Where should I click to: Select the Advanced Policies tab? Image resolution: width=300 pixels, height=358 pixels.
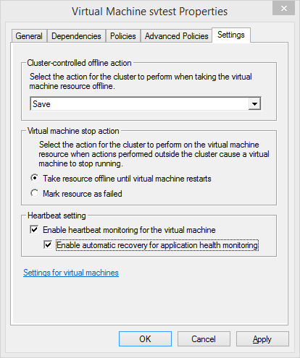176,36
